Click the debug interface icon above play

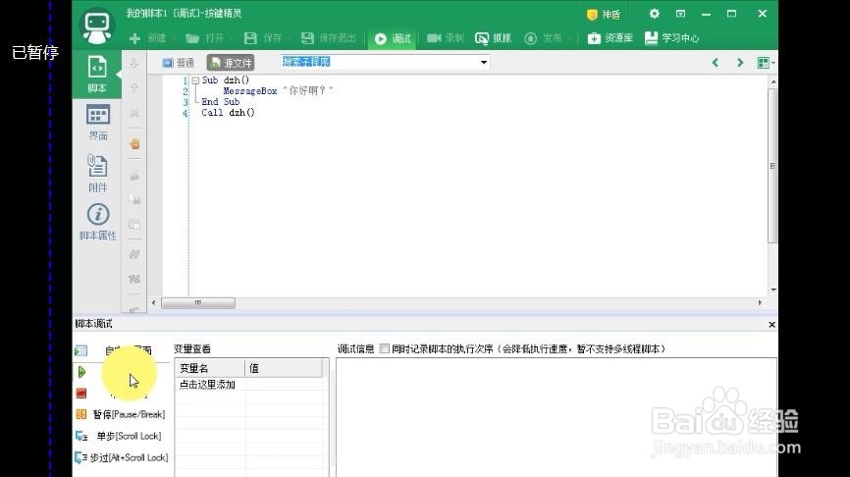pos(81,350)
